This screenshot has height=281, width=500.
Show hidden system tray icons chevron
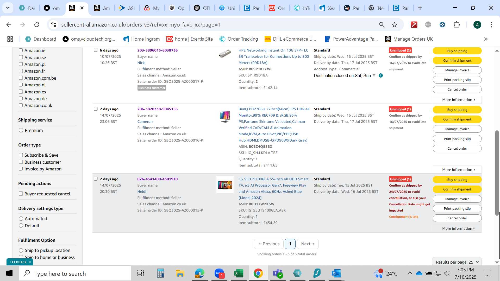[410, 273]
